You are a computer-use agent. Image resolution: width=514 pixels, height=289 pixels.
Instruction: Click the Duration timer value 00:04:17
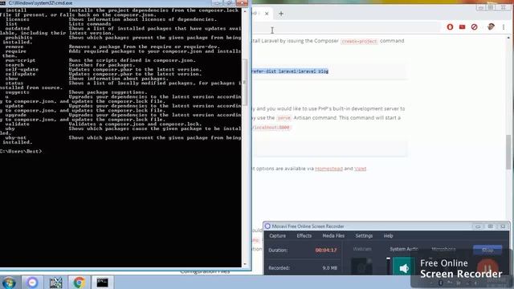tap(326, 250)
